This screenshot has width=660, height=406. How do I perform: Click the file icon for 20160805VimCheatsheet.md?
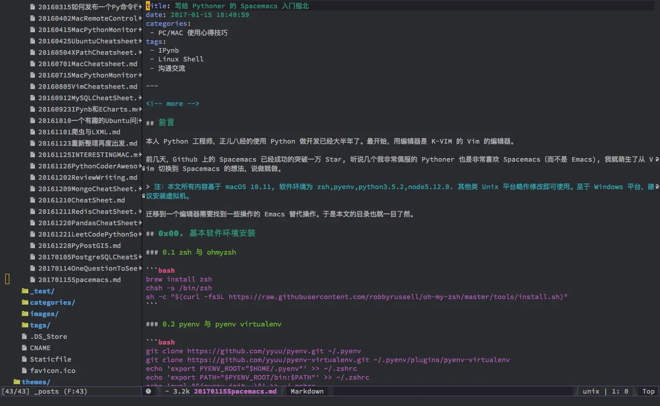[x=33, y=87]
